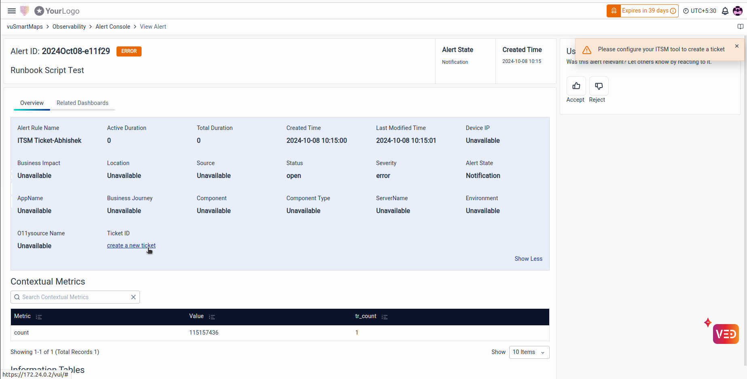Select the Overview tab
Screen dimensions: 747x379
coord(32,103)
